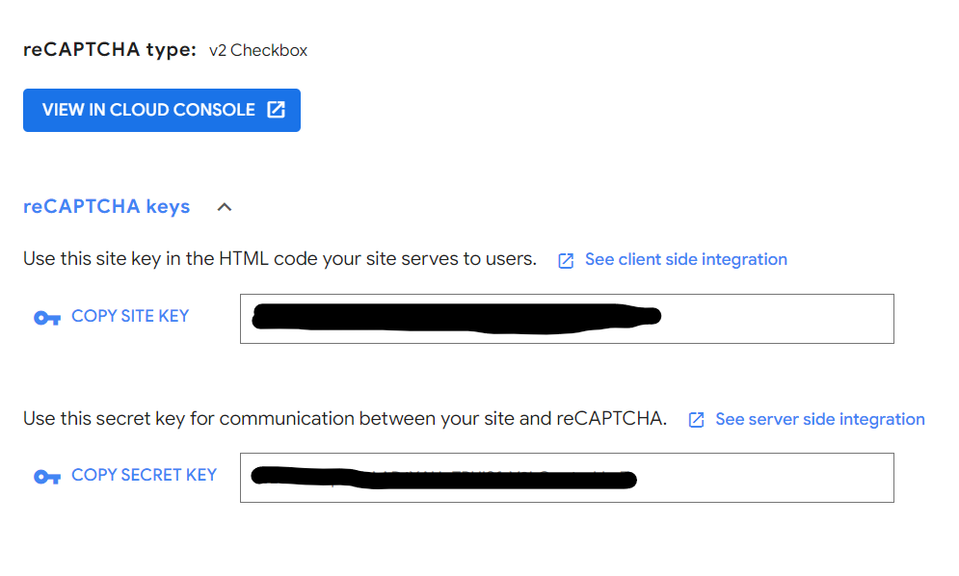The width and height of the screenshot is (959, 576).
Task: Click the key icon next to COPY SITE KEY
Action: tap(46, 317)
